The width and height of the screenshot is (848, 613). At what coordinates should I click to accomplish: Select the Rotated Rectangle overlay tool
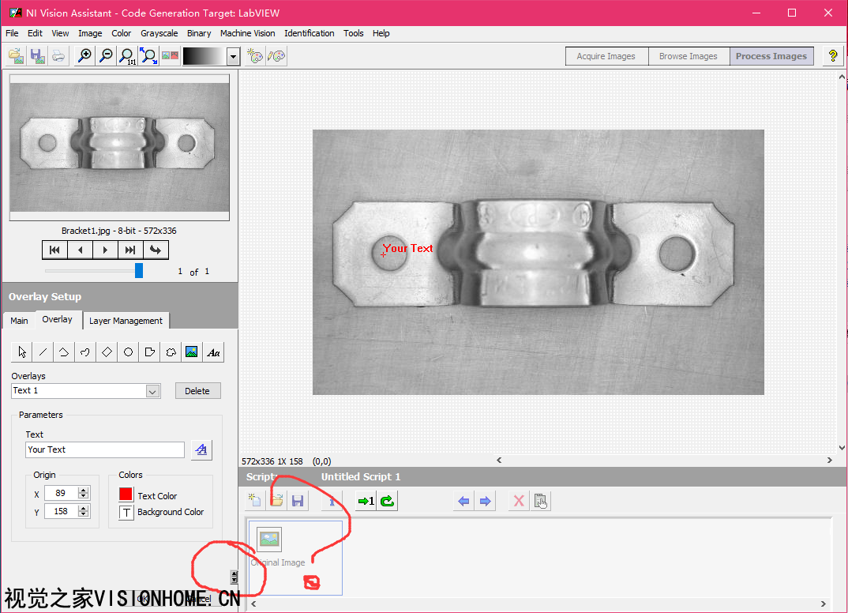point(107,352)
